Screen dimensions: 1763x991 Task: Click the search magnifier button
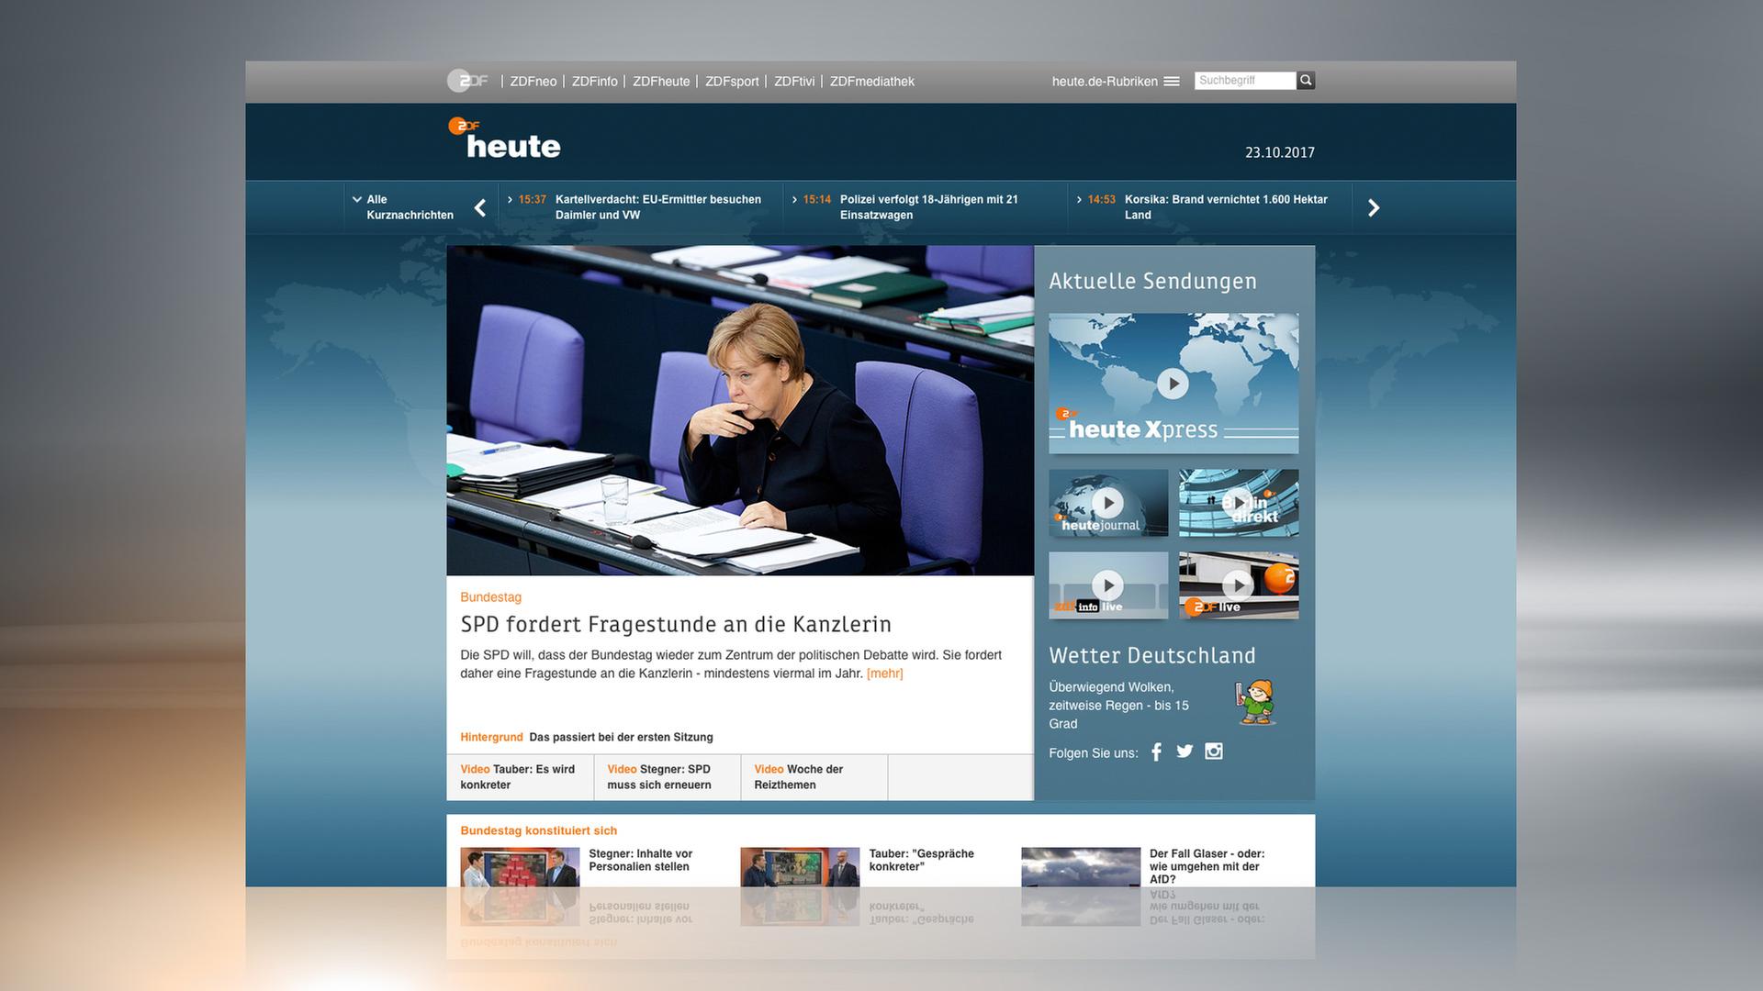pyautogui.click(x=1306, y=81)
